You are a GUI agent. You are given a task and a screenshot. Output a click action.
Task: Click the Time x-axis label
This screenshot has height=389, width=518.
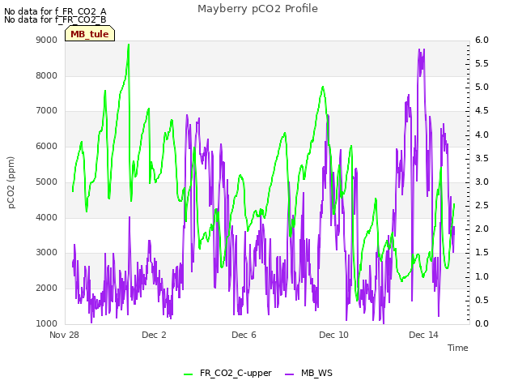(x=457, y=348)
